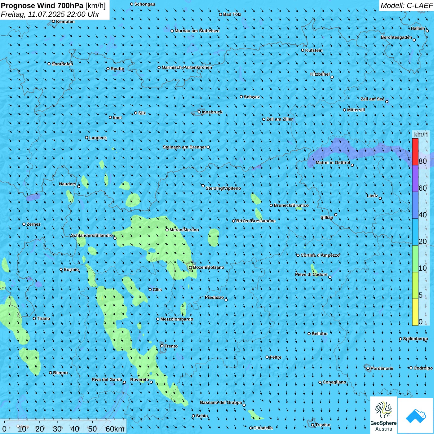Click the 'Predazzo' label
Viewport: 434px width, 434px height.
tap(214, 297)
